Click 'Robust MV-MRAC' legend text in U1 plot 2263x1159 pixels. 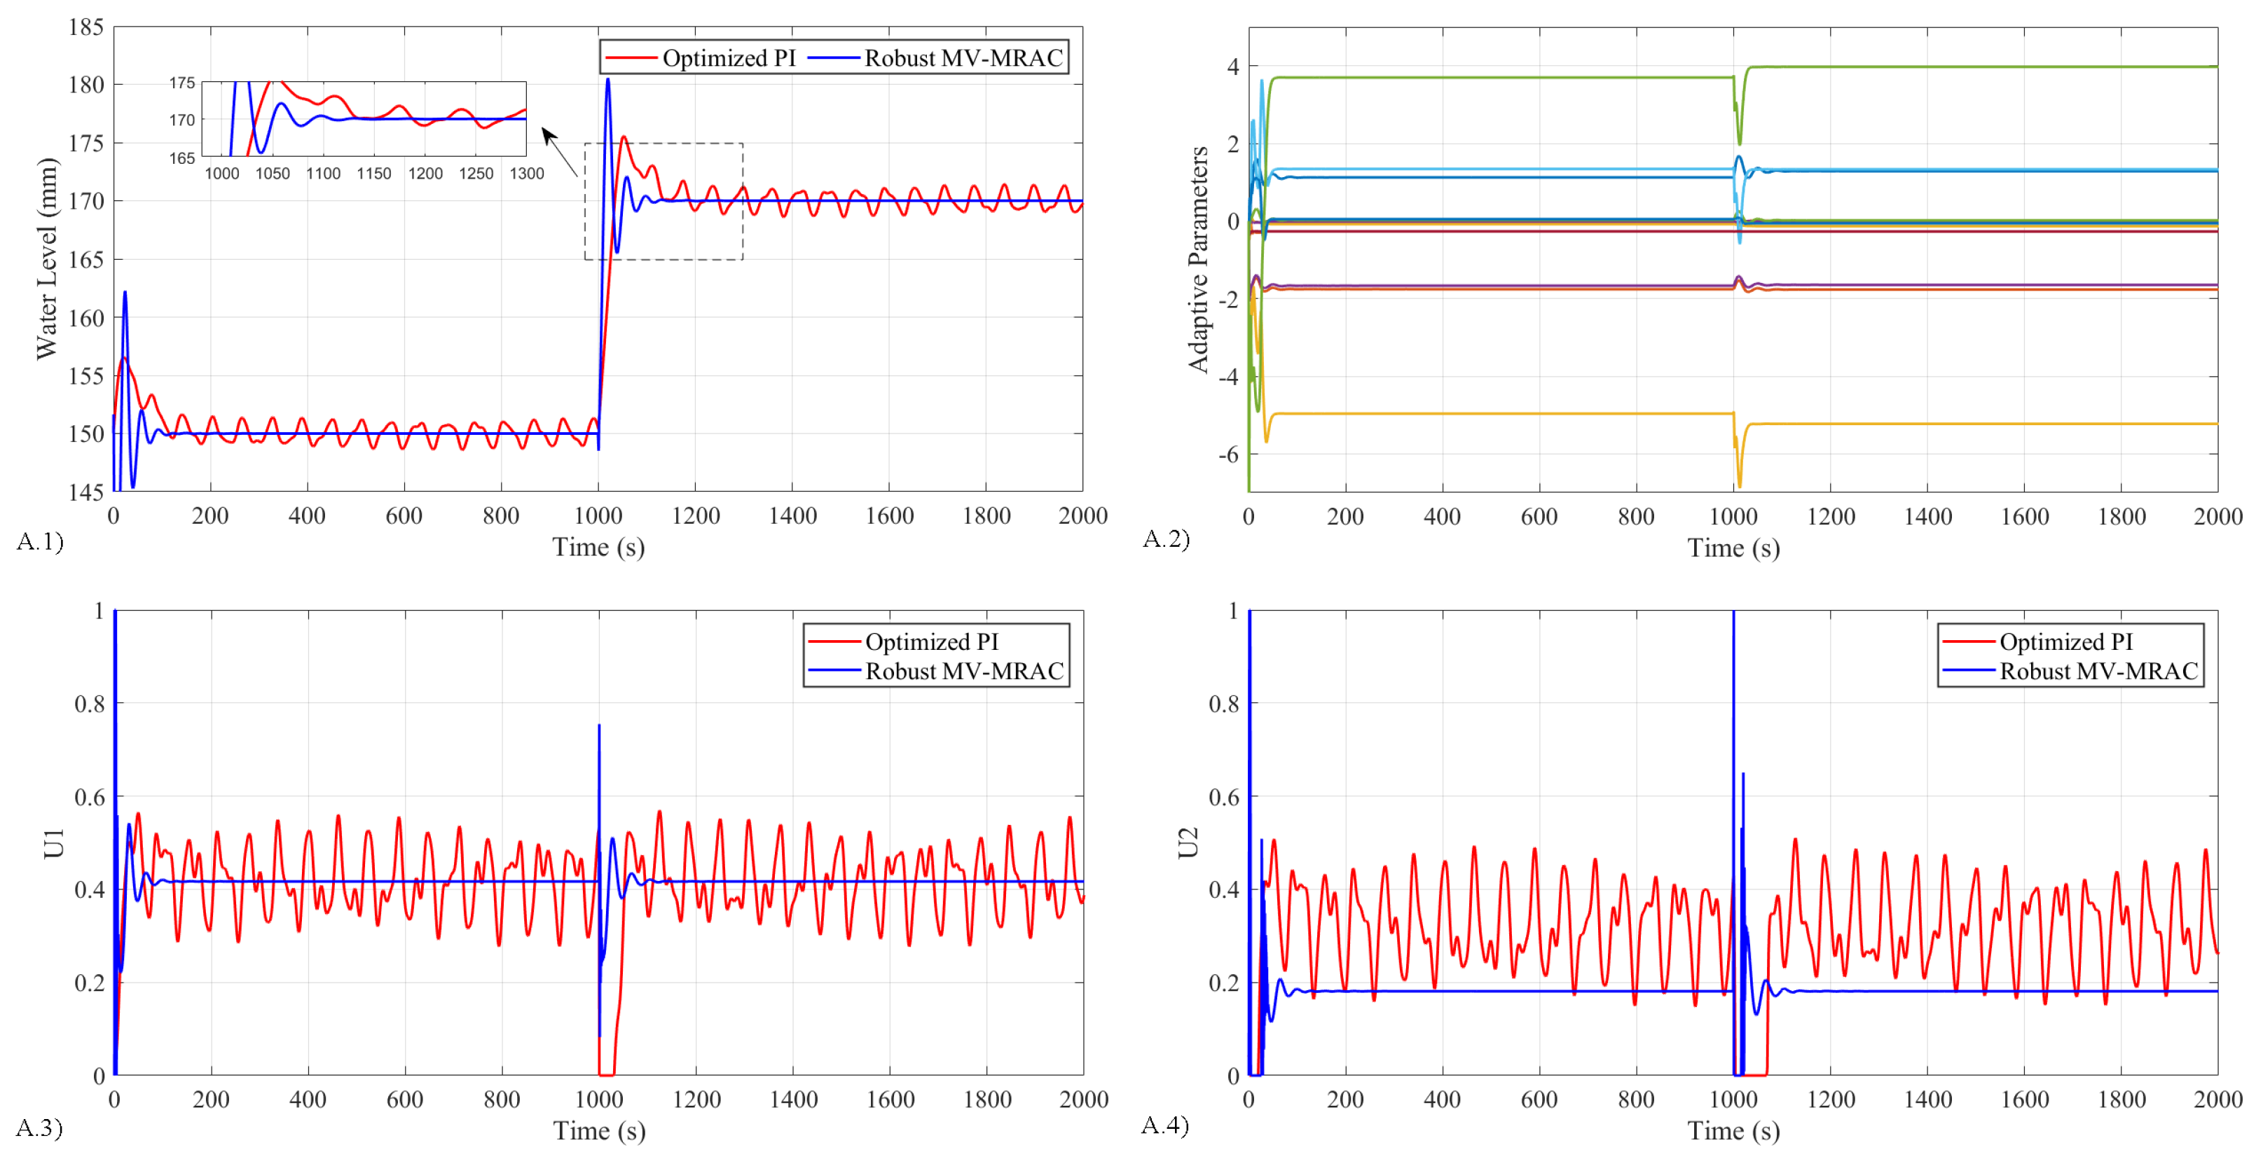[964, 671]
